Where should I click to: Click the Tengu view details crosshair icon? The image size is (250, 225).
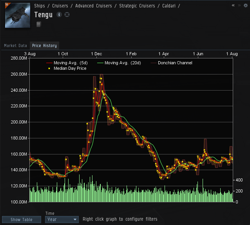tap(67, 15)
